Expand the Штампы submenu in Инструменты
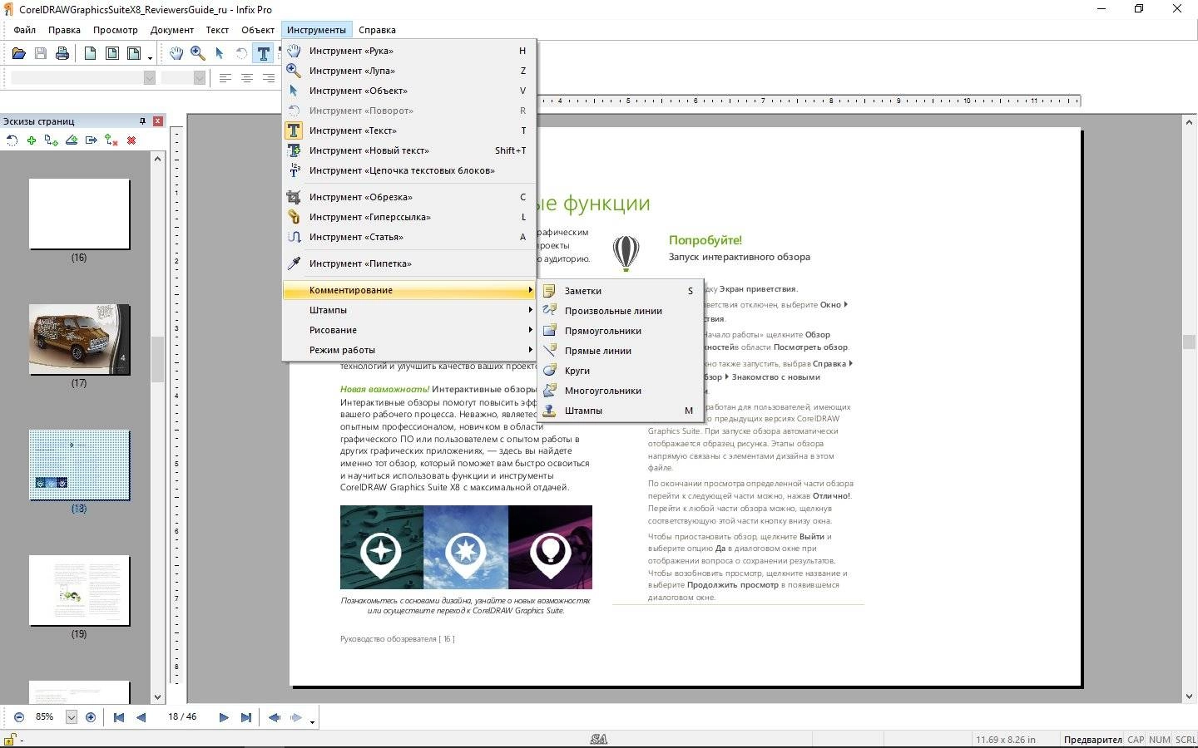 [x=409, y=310]
